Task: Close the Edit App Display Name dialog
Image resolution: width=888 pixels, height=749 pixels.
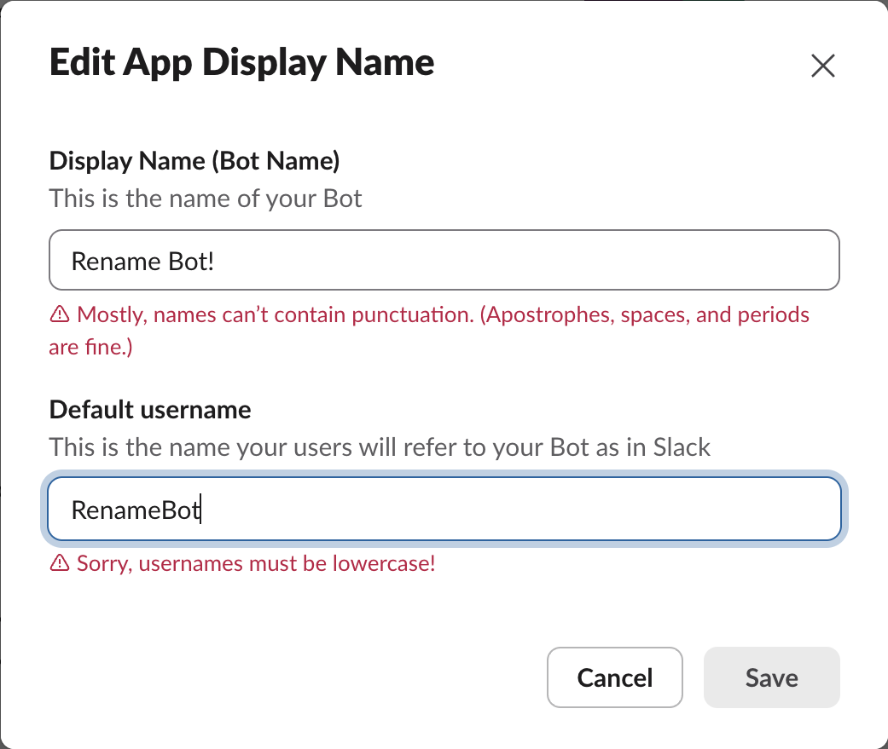Action: point(823,66)
